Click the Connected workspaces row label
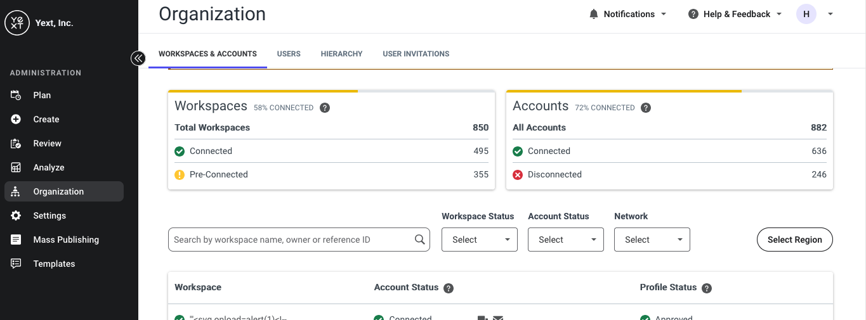Screen dimensions: 866x320 click(x=211, y=151)
